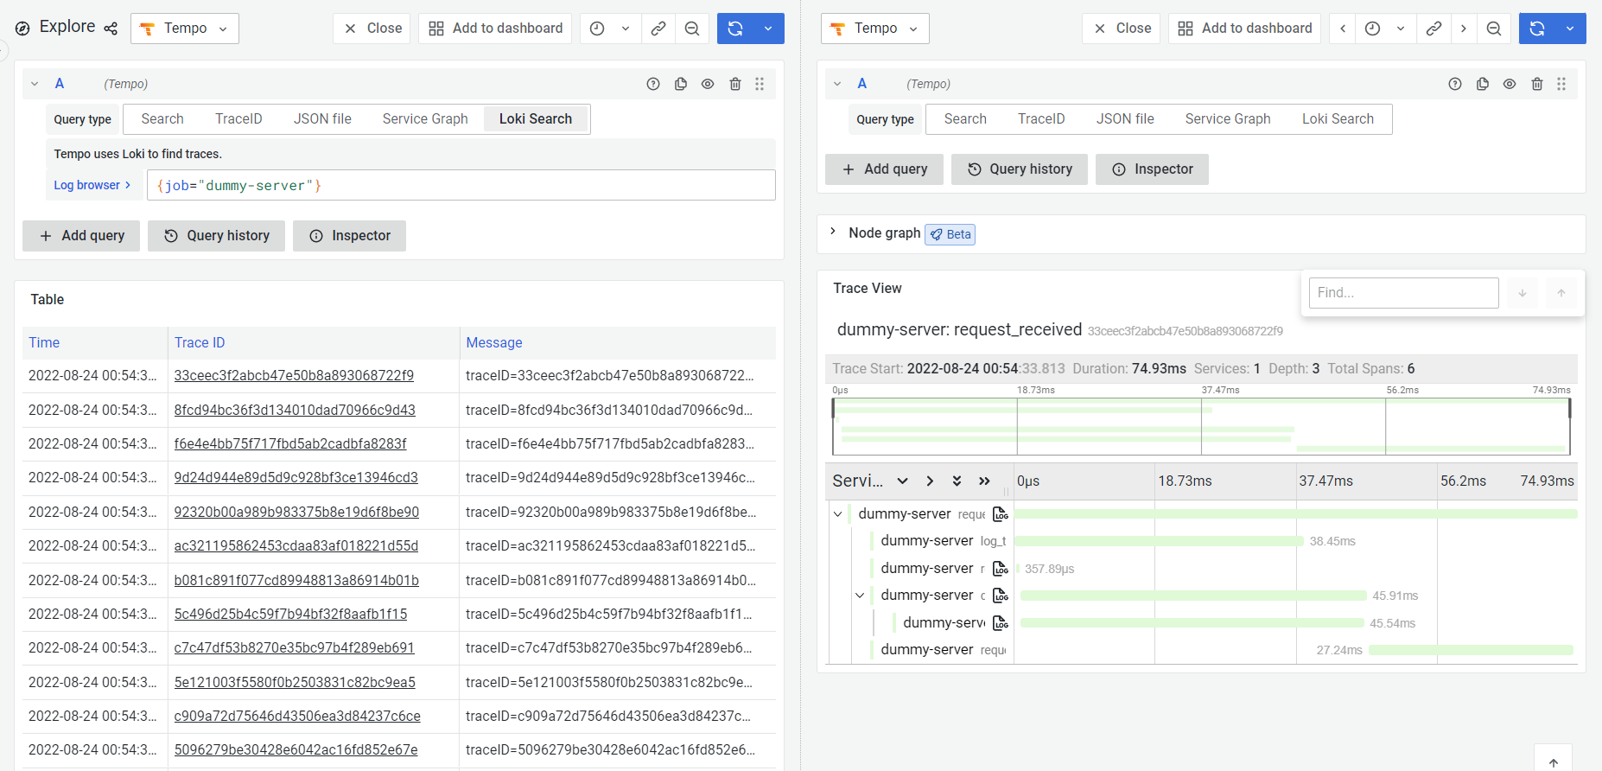Image resolution: width=1602 pixels, height=771 pixels.
Task: Copy shortened link in right pane toolbar
Action: click(x=1434, y=29)
